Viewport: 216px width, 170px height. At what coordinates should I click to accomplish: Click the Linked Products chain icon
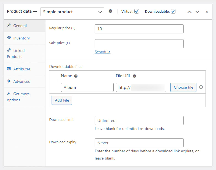[9, 50]
